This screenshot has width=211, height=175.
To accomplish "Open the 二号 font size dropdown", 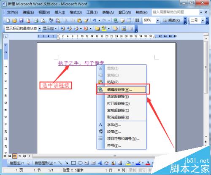I will 203,21.
